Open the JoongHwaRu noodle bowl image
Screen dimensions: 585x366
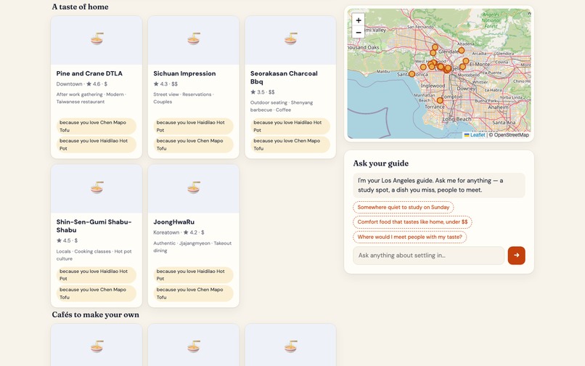coord(194,187)
